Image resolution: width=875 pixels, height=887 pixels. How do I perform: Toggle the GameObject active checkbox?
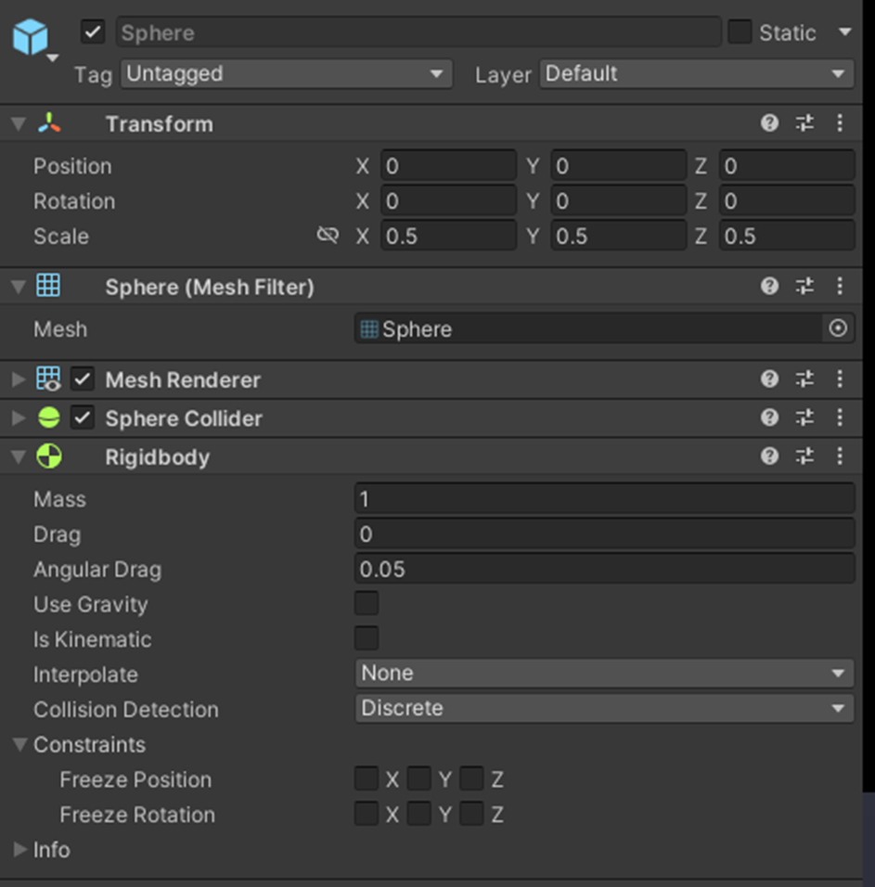point(93,32)
